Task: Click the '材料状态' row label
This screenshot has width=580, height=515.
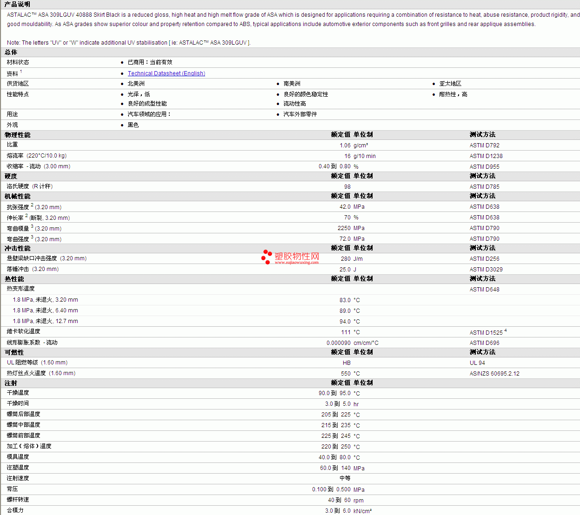Action: tap(18, 62)
